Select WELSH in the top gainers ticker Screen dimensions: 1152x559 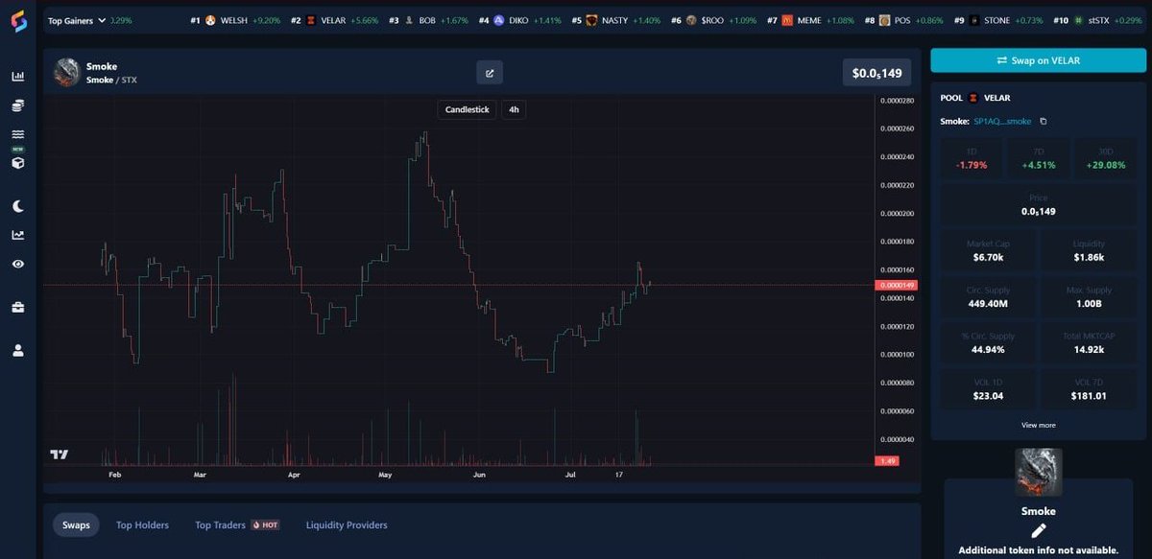234,20
